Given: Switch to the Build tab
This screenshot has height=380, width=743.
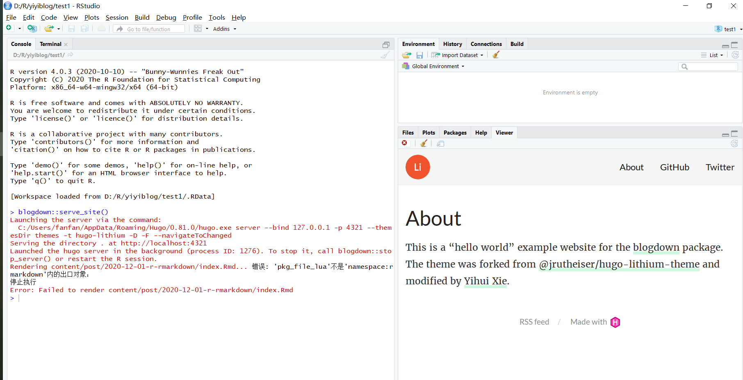Looking at the screenshot, I should click(x=517, y=44).
